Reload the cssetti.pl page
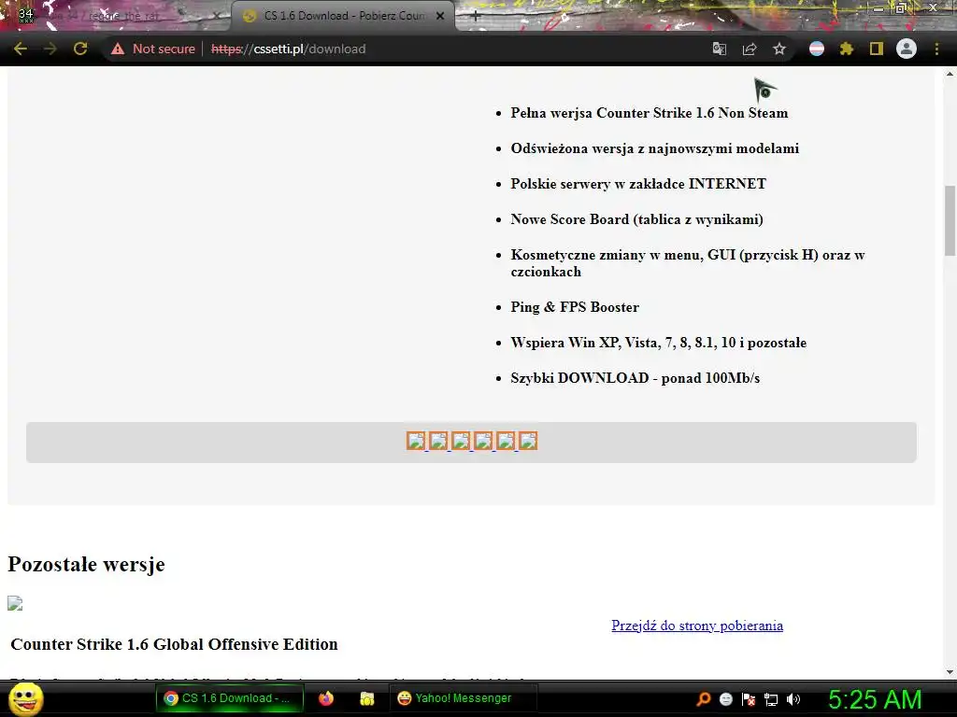The height and width of the screenshot is (717, 957). click(80, 49)
